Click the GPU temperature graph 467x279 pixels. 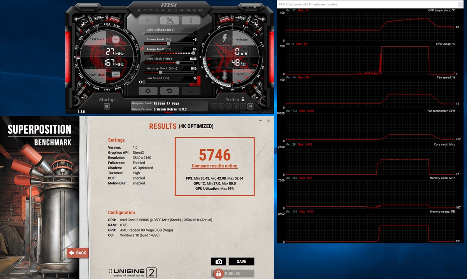[x=369, y=26]
